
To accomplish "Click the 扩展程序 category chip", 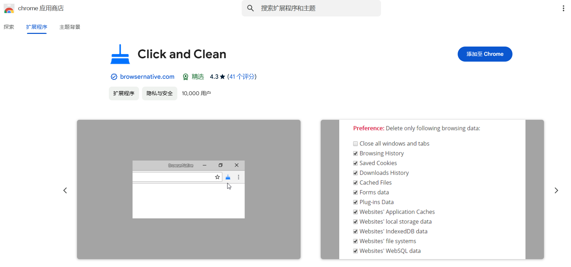I will pyautogui.click(x=124, y=93).
